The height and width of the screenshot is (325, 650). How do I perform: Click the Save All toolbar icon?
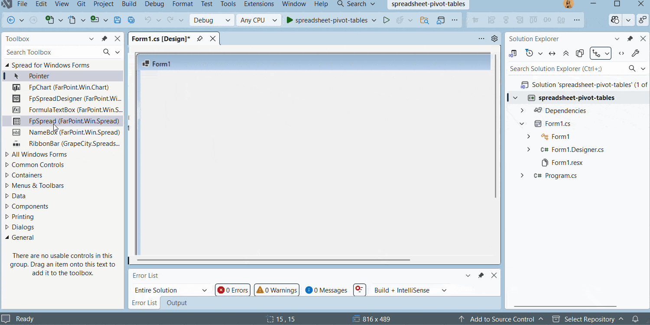click(x=131, y=20)
